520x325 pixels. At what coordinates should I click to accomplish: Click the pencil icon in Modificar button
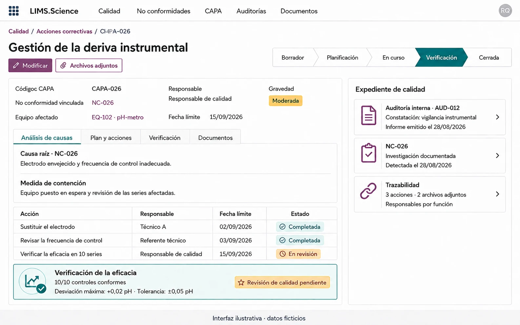pos(16,66)
